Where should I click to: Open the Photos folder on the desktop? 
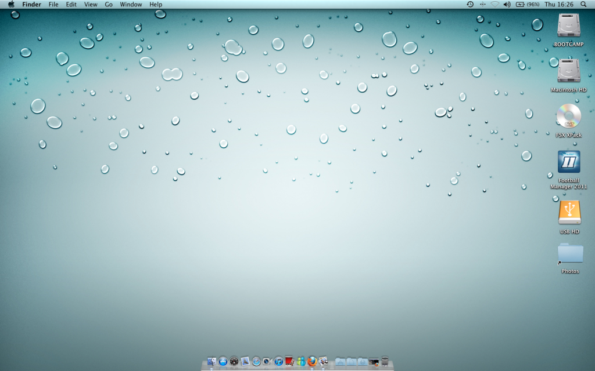point(570,255)
